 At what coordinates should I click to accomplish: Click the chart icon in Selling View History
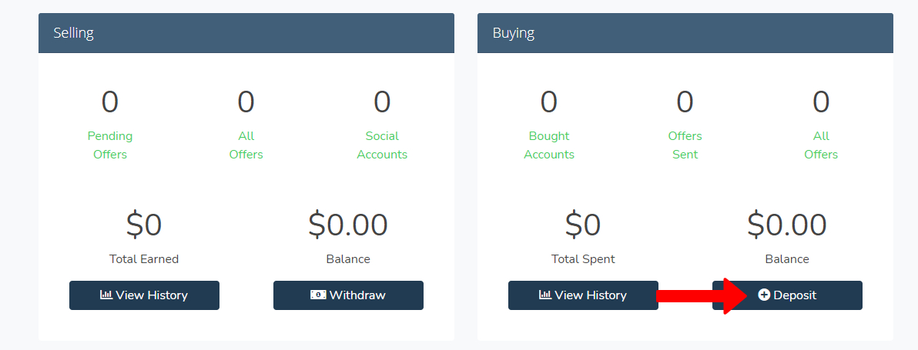tap(106, 295)
